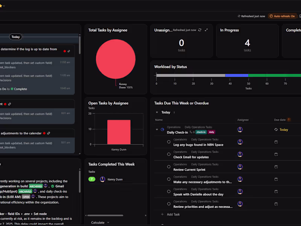Image resolution: width=301 pixels, height=226 pixels.
Task: Mark Check Email for updates complete
Action: 169,154
